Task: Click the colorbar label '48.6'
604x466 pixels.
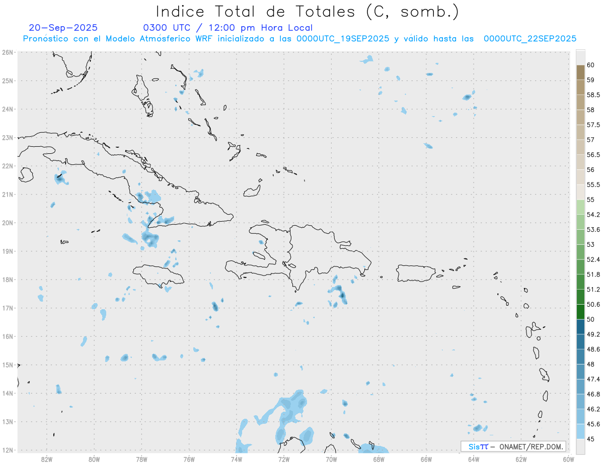Action: tap(593, 349)
